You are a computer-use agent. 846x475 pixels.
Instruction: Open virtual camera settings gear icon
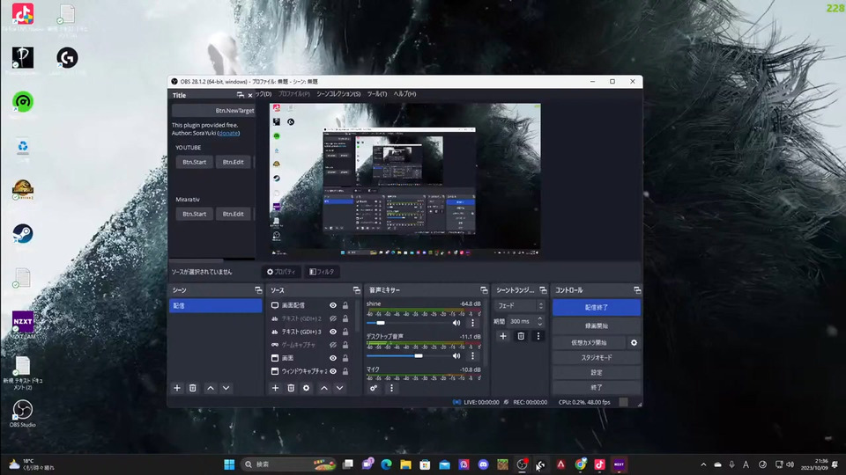(634, 342)
